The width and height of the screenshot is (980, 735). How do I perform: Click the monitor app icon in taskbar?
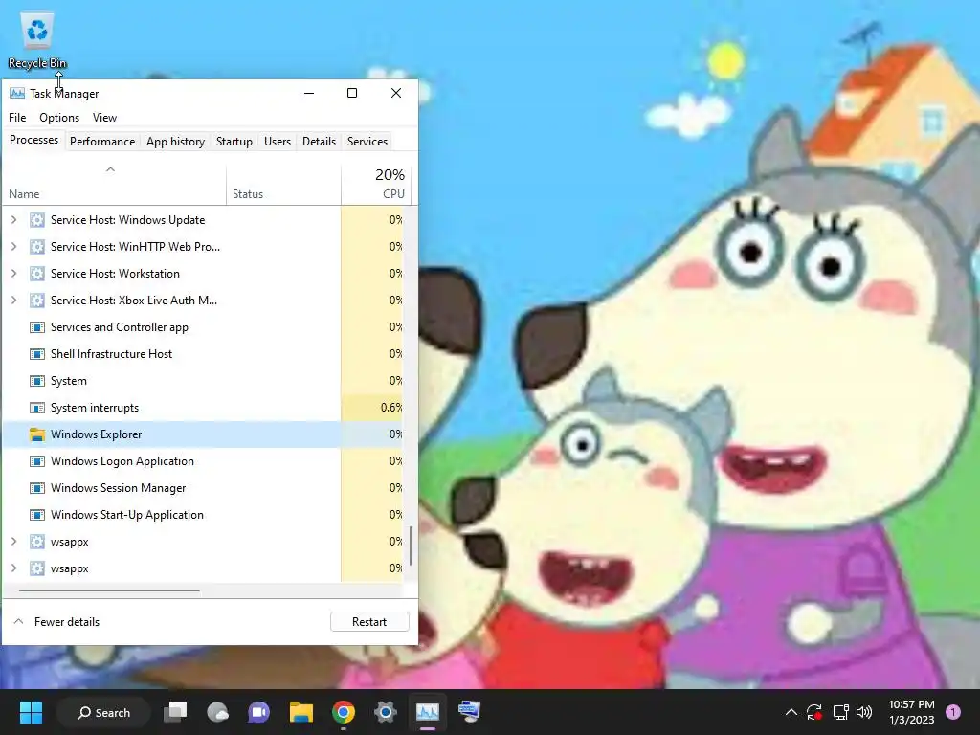[469, 712]
